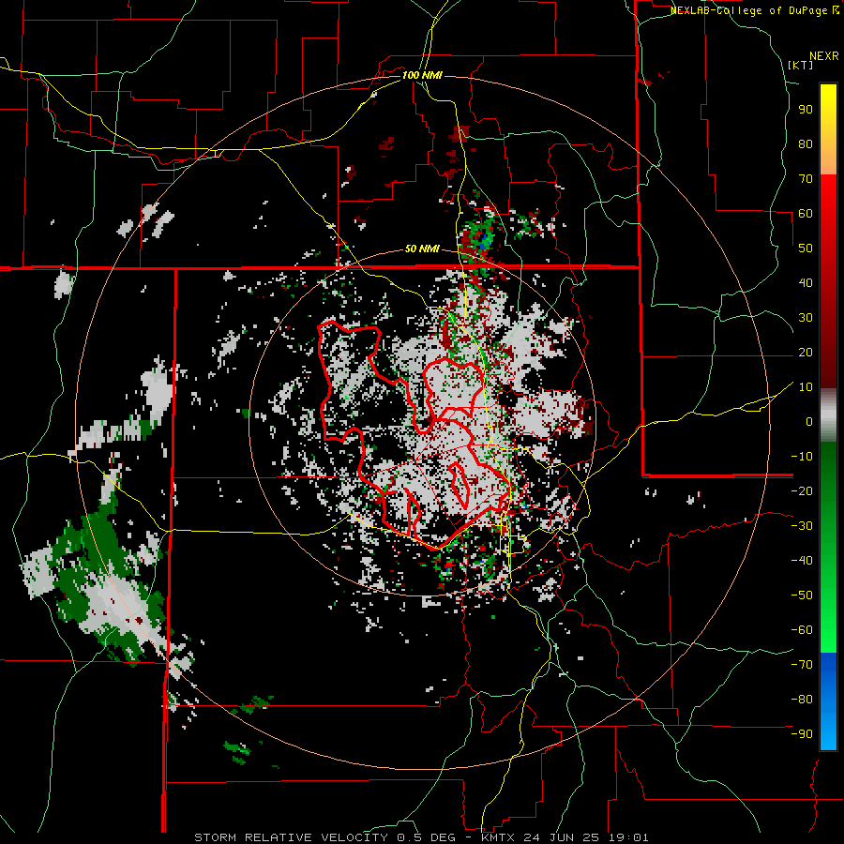Click the [KT] units label
The height and width of the screenshot is (844, 844).
[801, 65]
